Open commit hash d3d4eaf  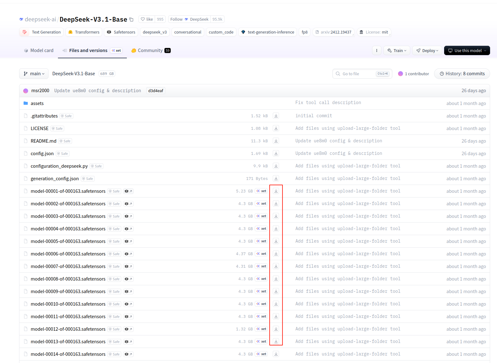click(x=156, y=91)
